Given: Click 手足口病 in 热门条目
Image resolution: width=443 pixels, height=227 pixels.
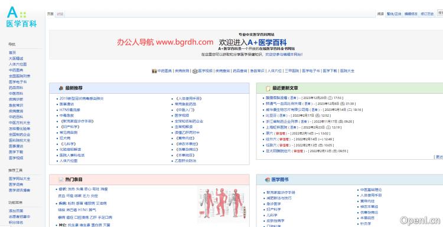Looking at the screenshot, I should (x=105, y=218).
